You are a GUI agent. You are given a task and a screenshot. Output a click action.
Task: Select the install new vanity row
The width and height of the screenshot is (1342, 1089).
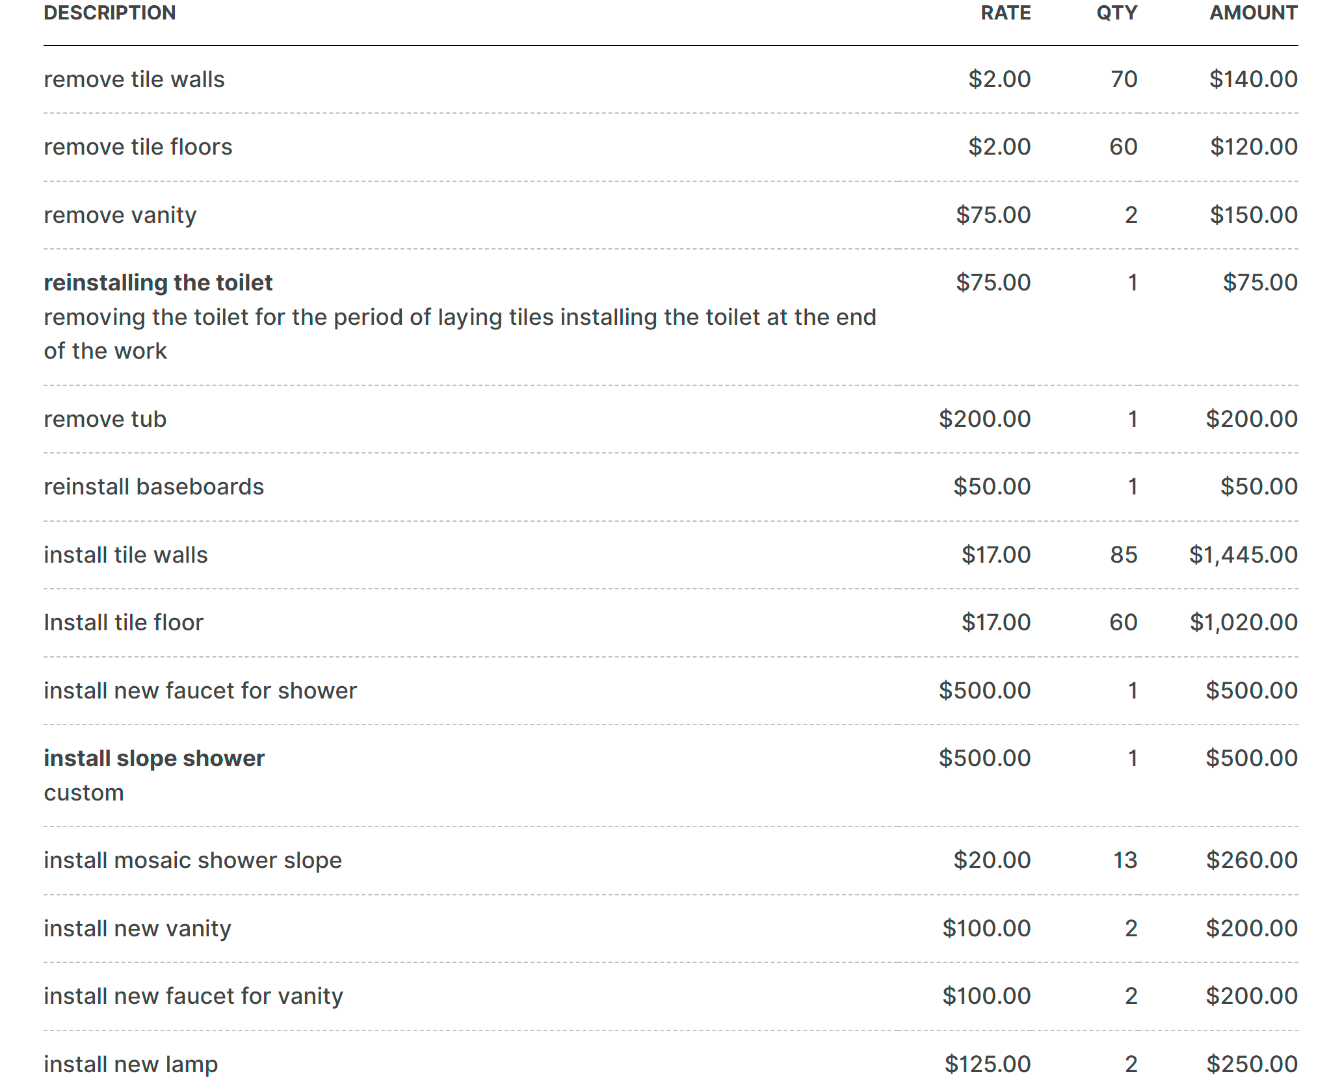coord(136,927)
